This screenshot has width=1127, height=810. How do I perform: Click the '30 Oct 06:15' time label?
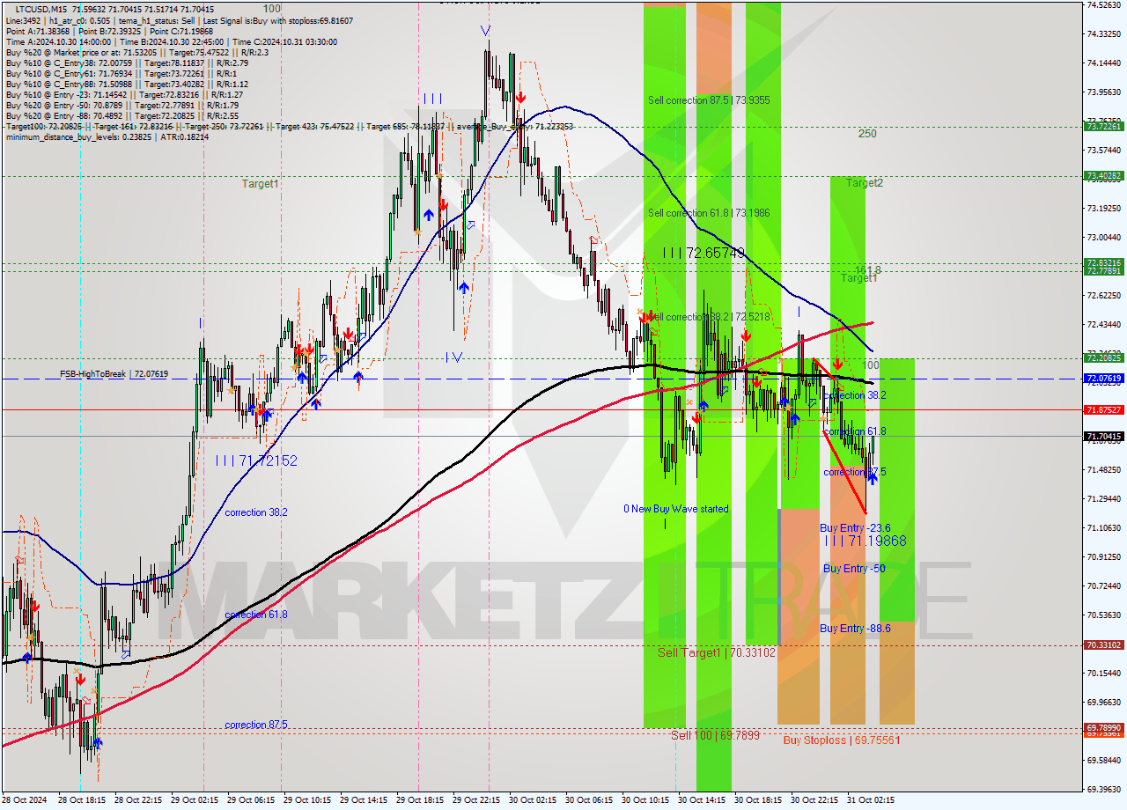(588, 800)
